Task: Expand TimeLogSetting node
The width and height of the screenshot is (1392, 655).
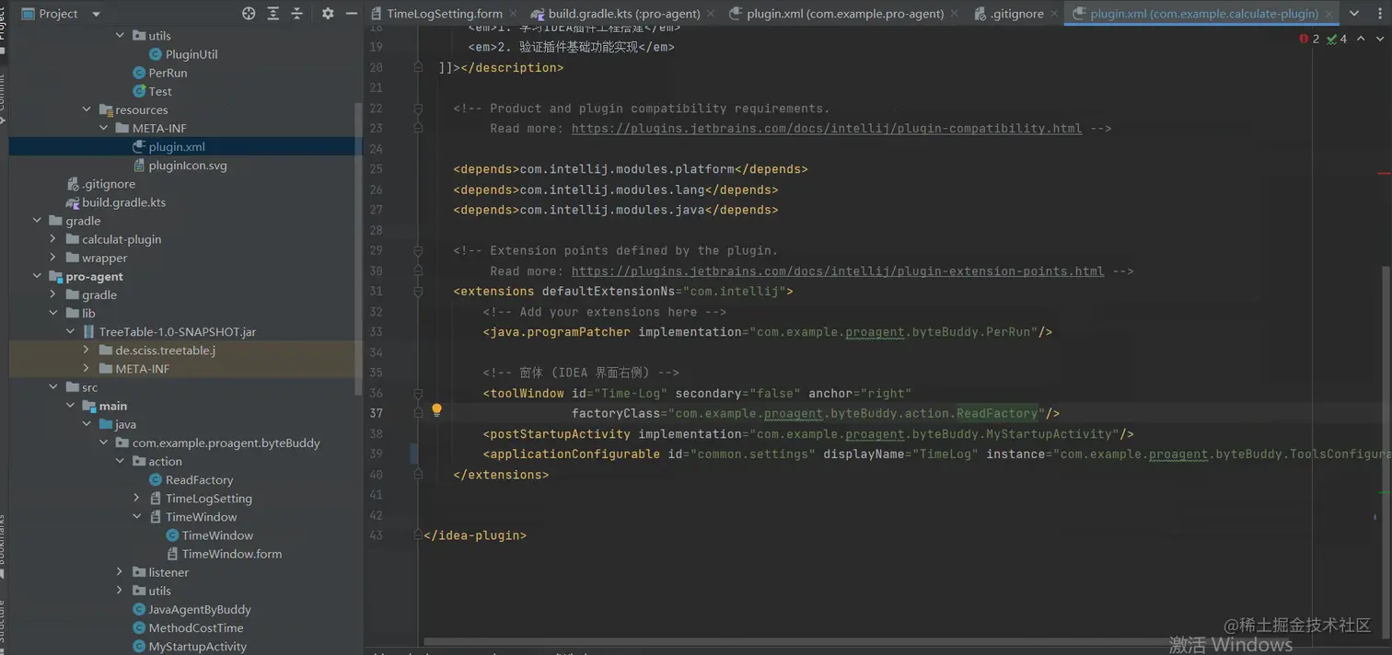Action: [137, 498]
